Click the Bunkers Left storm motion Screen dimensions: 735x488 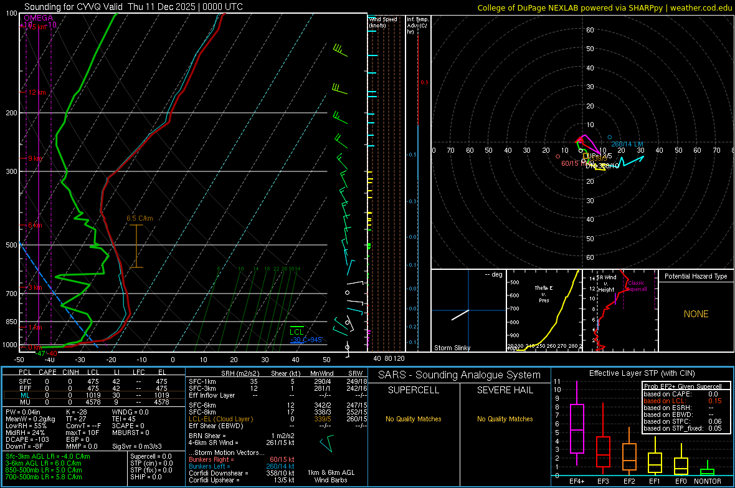tap(242, 466)
